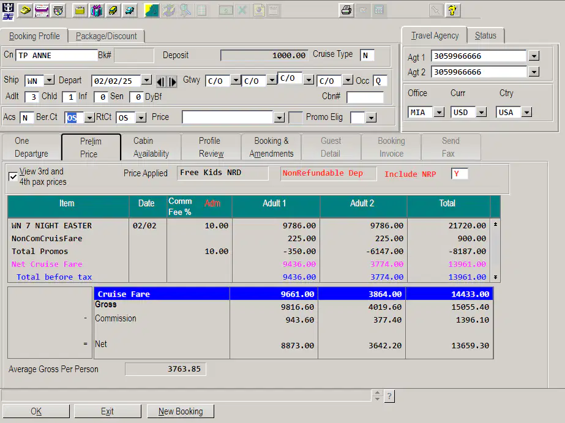Image resolution: width=565 pixels, height=423 pixels.
Task: Select the highlighted Cruise Fare row
Action: pyautogui.click(x=293, y=294)
